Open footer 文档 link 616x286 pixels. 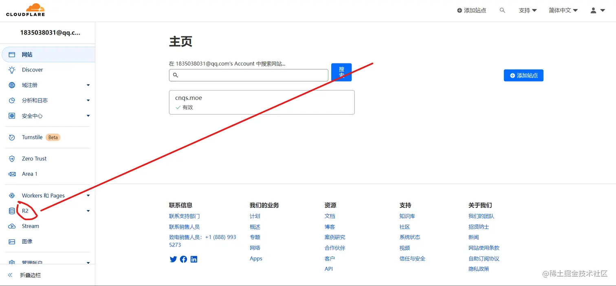(330, 216)
